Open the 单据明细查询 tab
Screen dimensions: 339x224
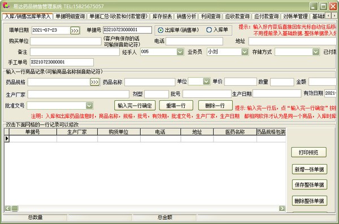tap(70, 16)
